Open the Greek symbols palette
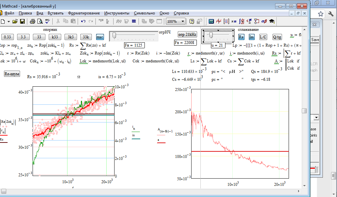Image resolution: width=337 pixels, height=197 pixels. [x=264, y=21]
